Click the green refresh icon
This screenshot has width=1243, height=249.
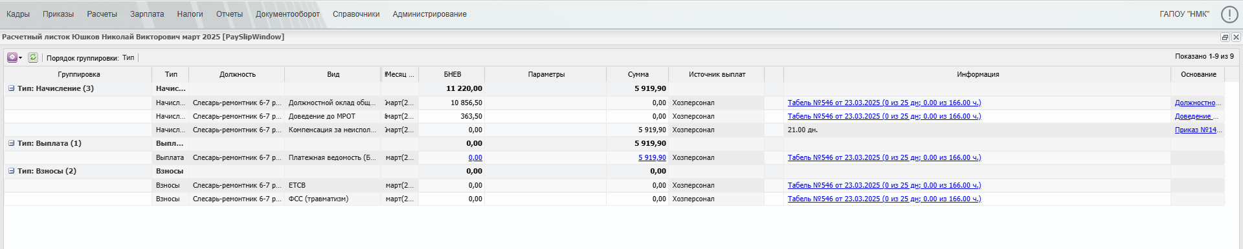tap(33, 57)
